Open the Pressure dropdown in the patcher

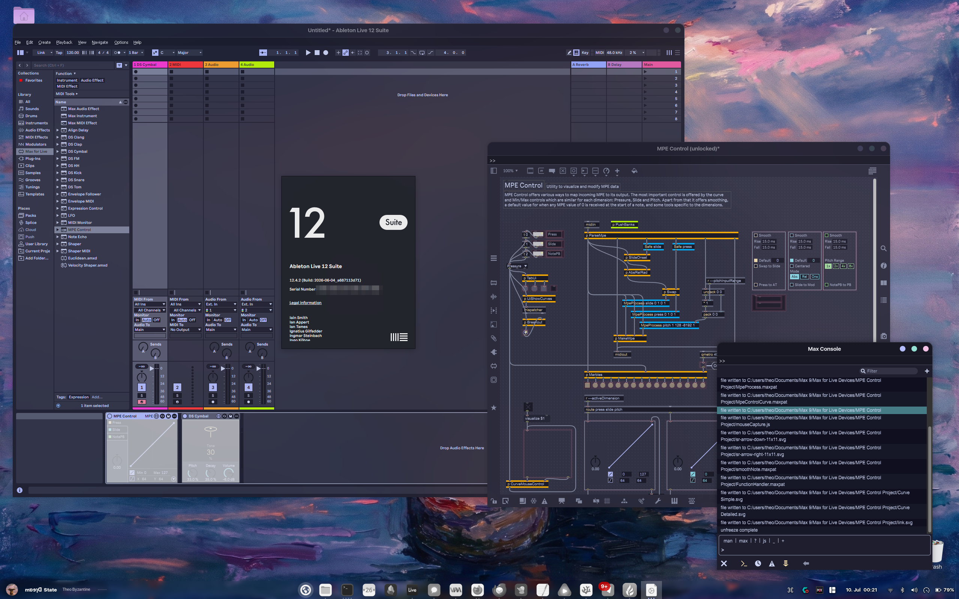pos(518,266)
